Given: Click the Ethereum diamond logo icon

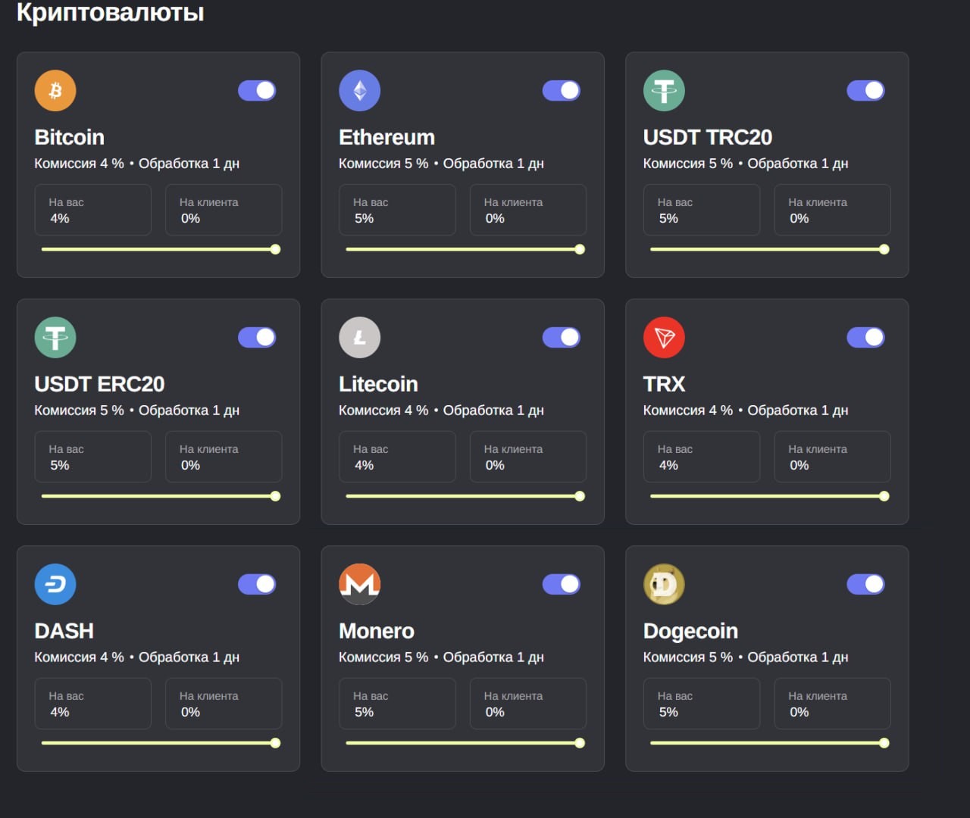Looking at the screenshot, I should (359, 91).
